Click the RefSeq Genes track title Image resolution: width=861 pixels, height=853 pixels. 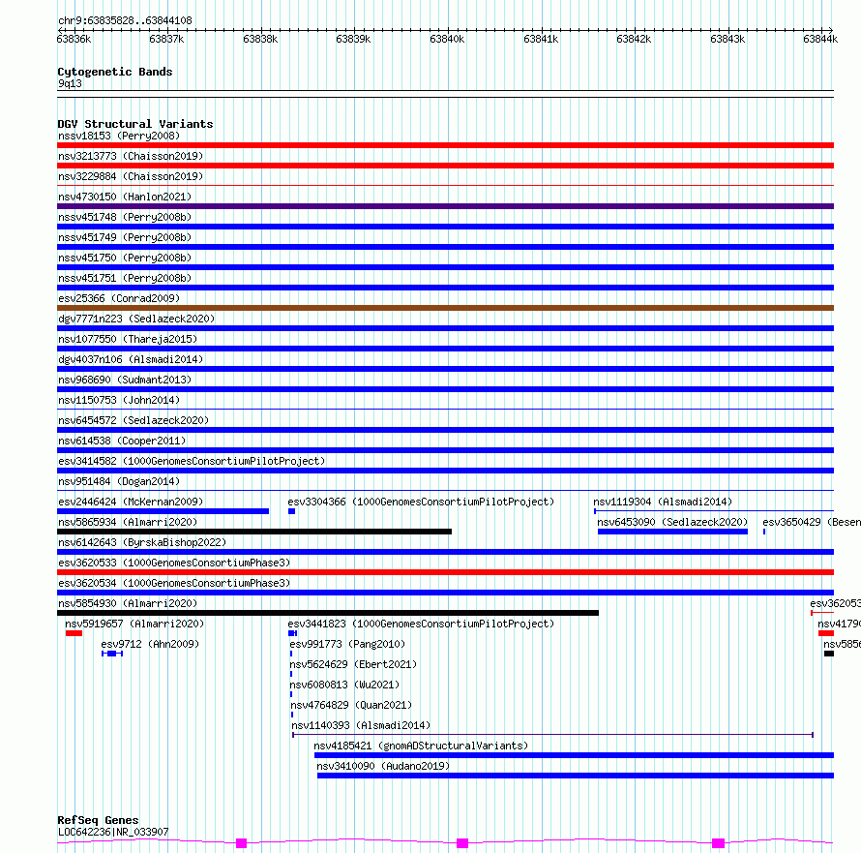98,820
